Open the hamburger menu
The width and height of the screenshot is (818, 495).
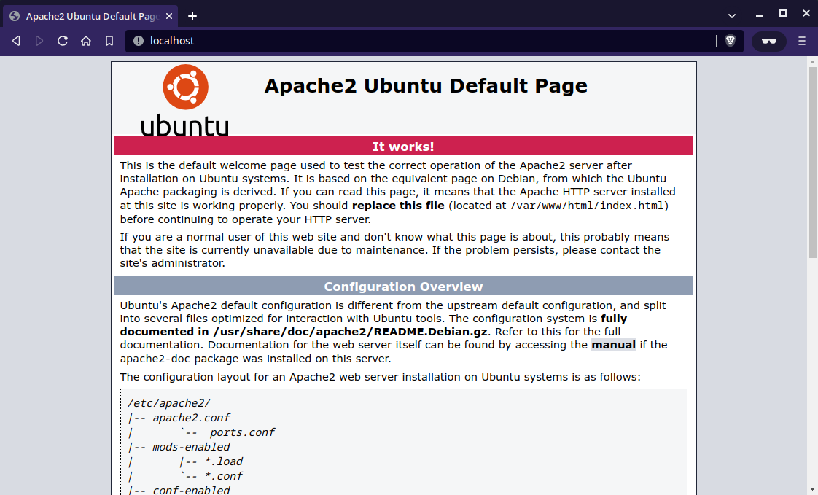pos(802,41)
